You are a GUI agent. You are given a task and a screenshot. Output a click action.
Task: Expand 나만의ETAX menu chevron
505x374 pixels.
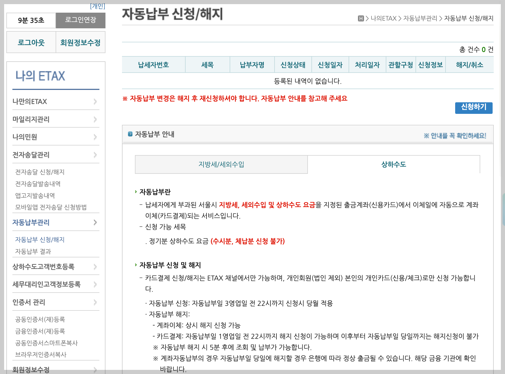coord(95,101)
